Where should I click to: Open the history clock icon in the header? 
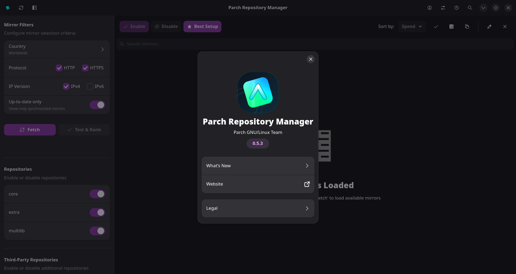click(x=457, y=8)
